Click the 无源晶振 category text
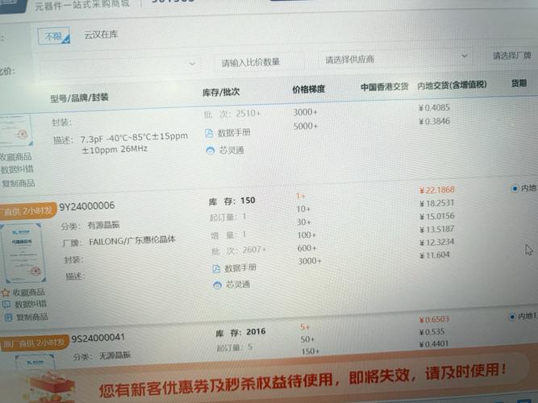Viewport: 538px width, 403px height. pyautogui.click(x=115, y=355)
